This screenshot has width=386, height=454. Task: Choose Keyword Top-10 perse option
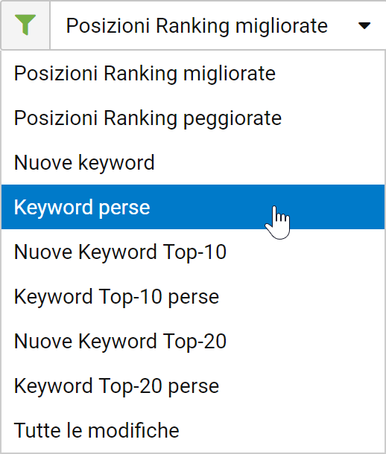(193, 296)
